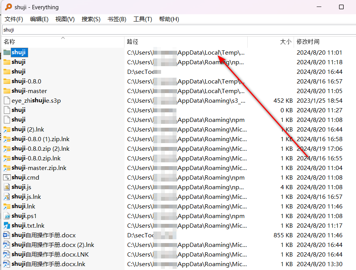
Task: Select the file name shuji-0.8.0
Action: pos(26,81)
